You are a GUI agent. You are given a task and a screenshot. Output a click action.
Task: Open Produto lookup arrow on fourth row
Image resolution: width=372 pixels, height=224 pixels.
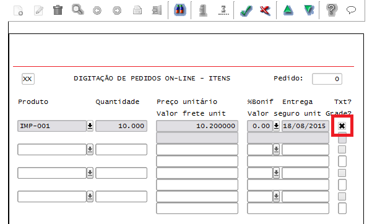point(90,197)
